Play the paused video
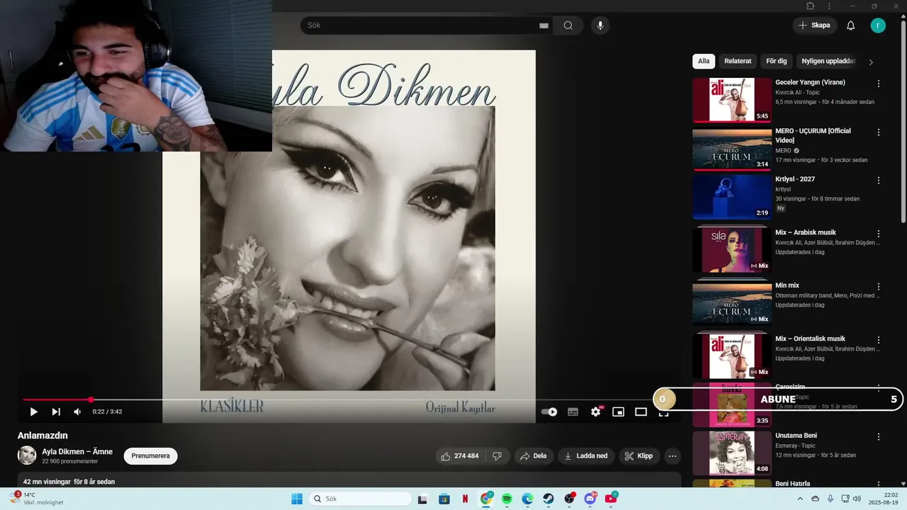The height and width of the screenshot is (510, 907). click(x=33, y=412)
